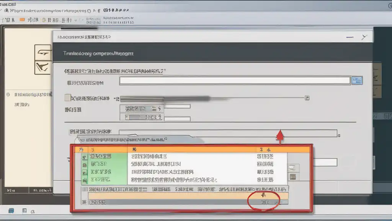Click the white square icon in the bottom taskbar

(24, 211)
